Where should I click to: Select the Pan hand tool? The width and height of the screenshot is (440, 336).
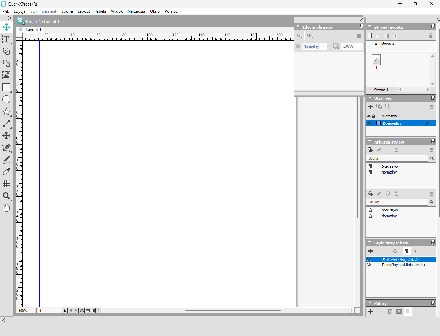pyautogui.click(x=6, y=208)
